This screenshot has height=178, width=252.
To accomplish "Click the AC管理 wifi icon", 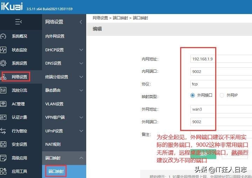I will click(3, 104).
